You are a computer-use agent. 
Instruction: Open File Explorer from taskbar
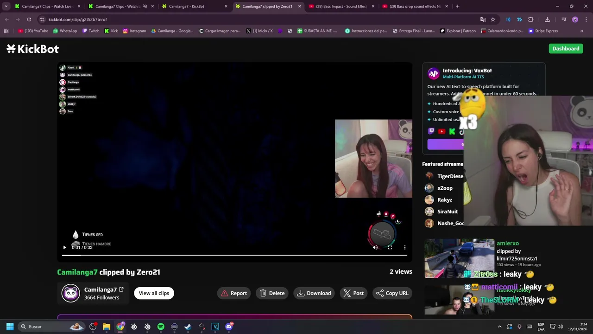tap(107, 327)
